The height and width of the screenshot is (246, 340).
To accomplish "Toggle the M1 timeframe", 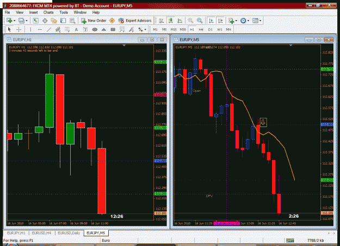I will (x=155, y=29).
